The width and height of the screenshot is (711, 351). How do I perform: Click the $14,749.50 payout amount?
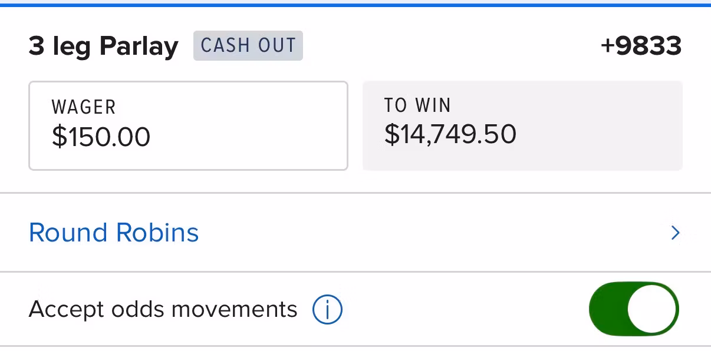[x=450, y=134]
